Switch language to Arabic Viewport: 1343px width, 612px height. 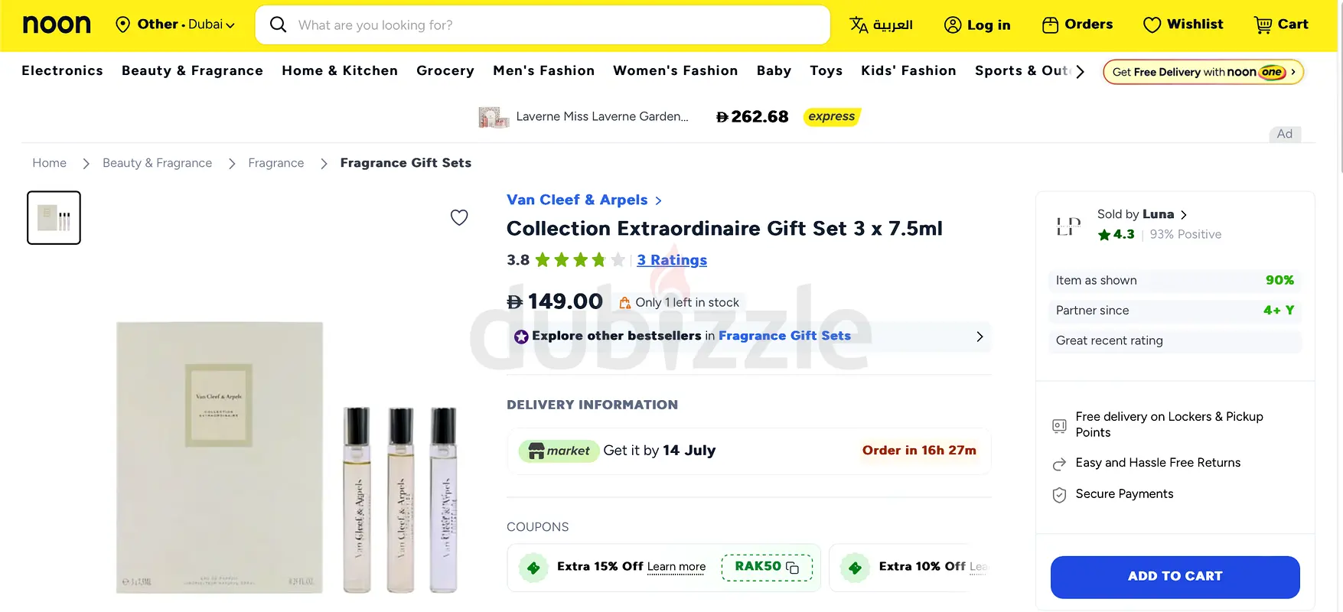coord(882,24)
